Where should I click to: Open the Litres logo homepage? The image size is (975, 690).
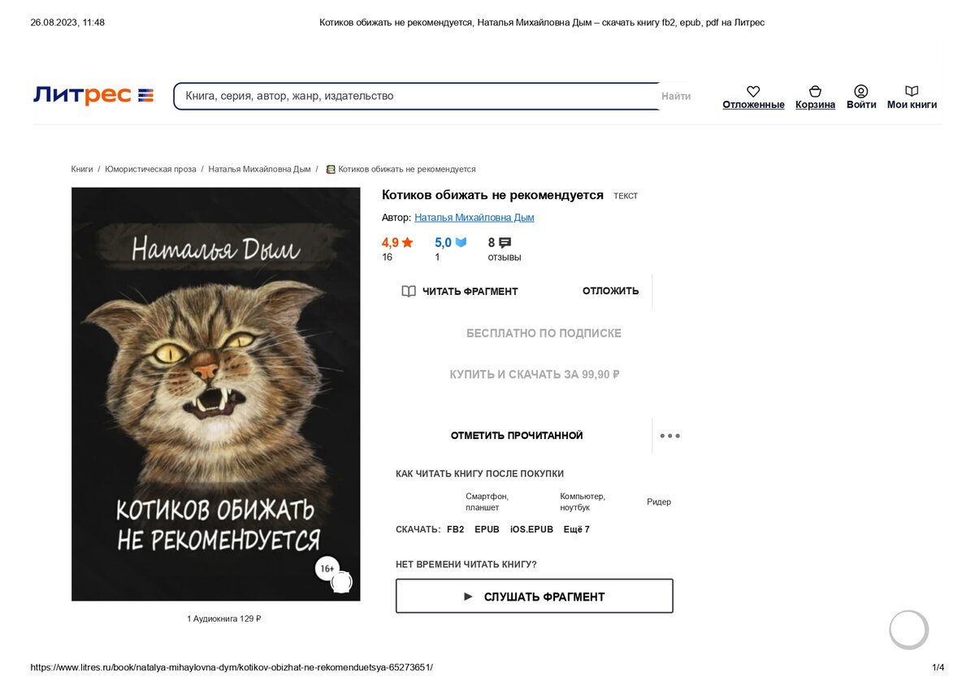point(93,96)
